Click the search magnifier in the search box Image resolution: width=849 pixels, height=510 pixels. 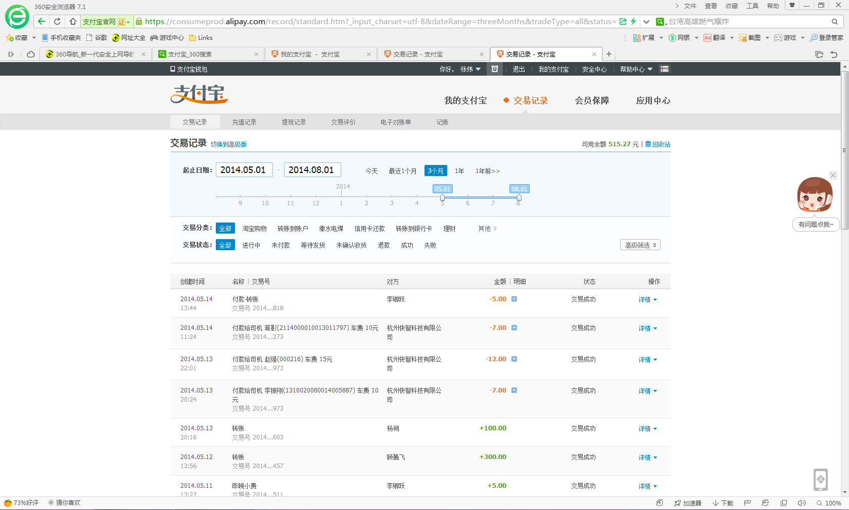(x=835, y=22)
